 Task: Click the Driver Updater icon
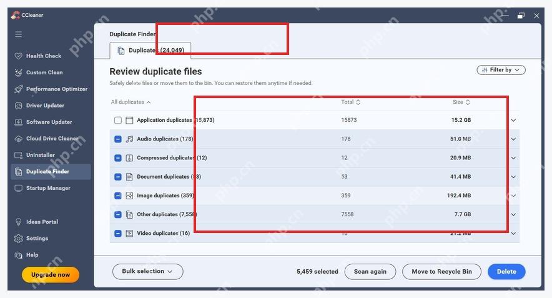[18, 106]
